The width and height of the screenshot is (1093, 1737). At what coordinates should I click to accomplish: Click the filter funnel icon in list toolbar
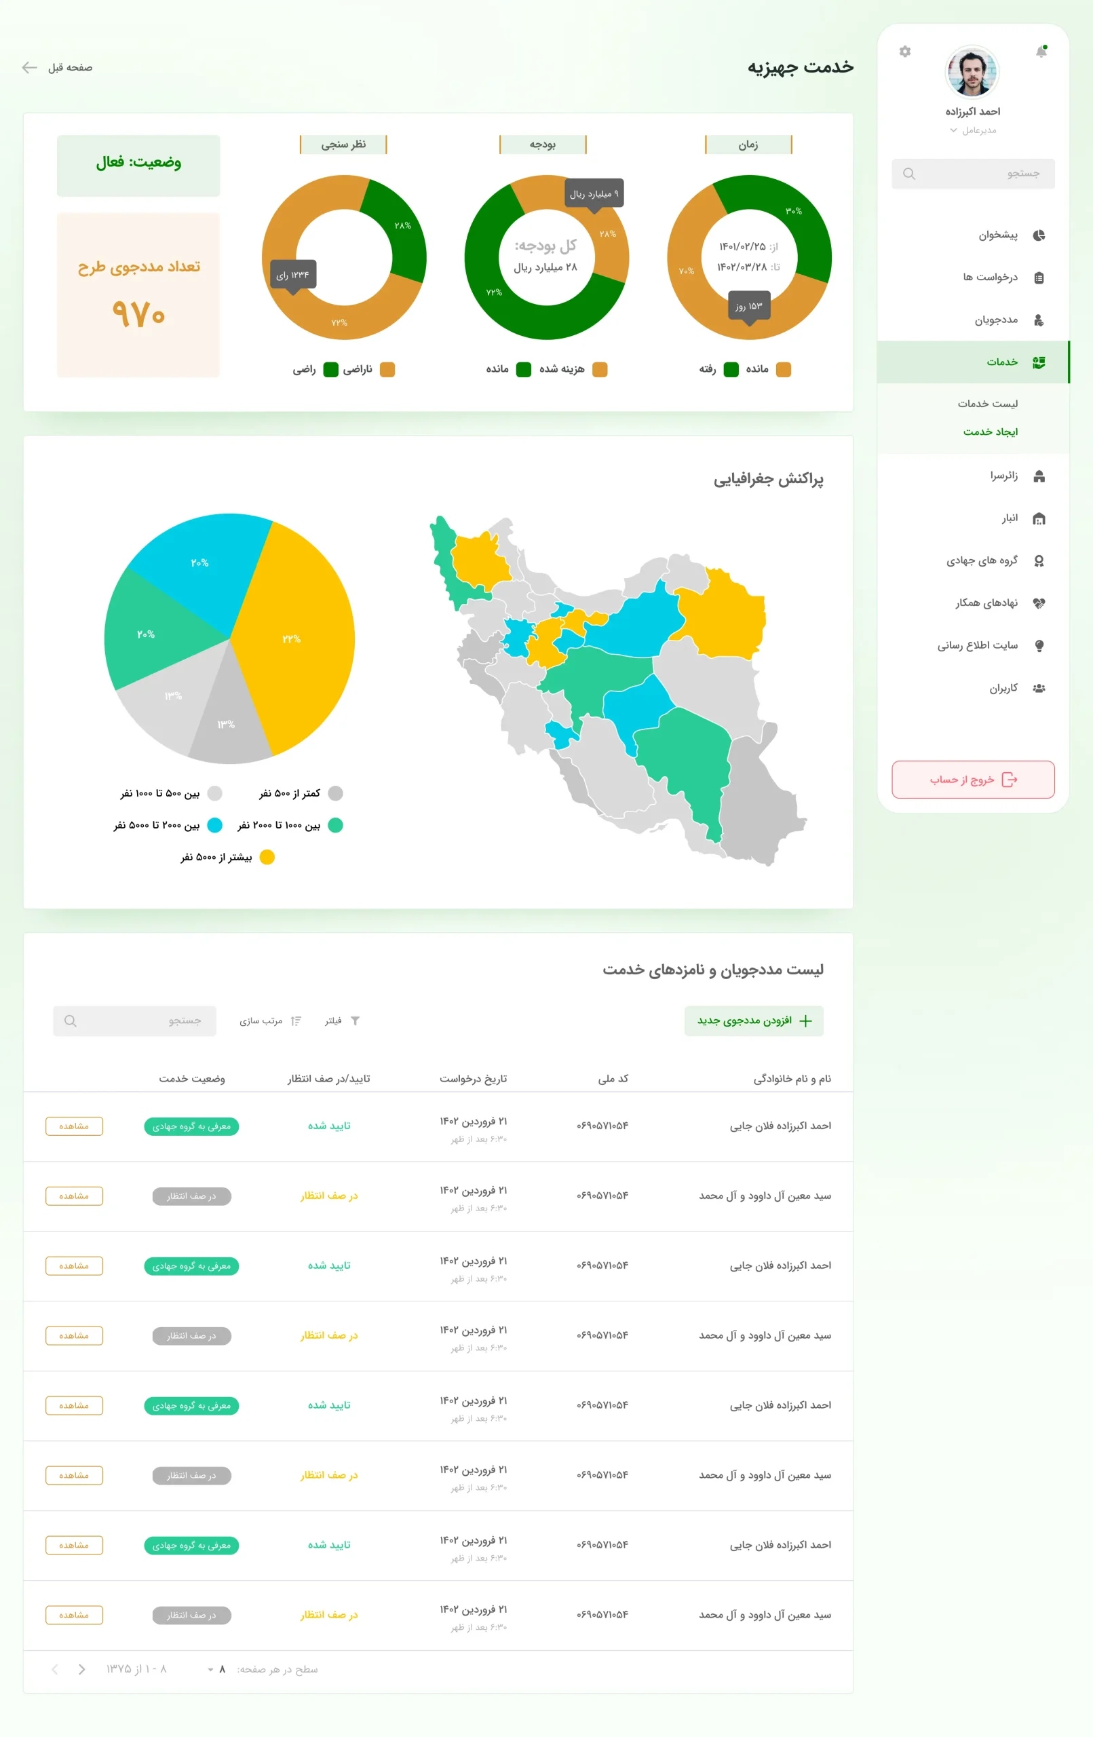(x=355, y=1020)
